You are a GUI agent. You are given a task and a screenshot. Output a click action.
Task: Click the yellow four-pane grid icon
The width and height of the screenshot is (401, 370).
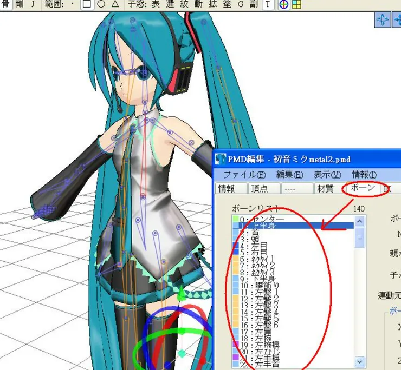(x=296, y=4)
